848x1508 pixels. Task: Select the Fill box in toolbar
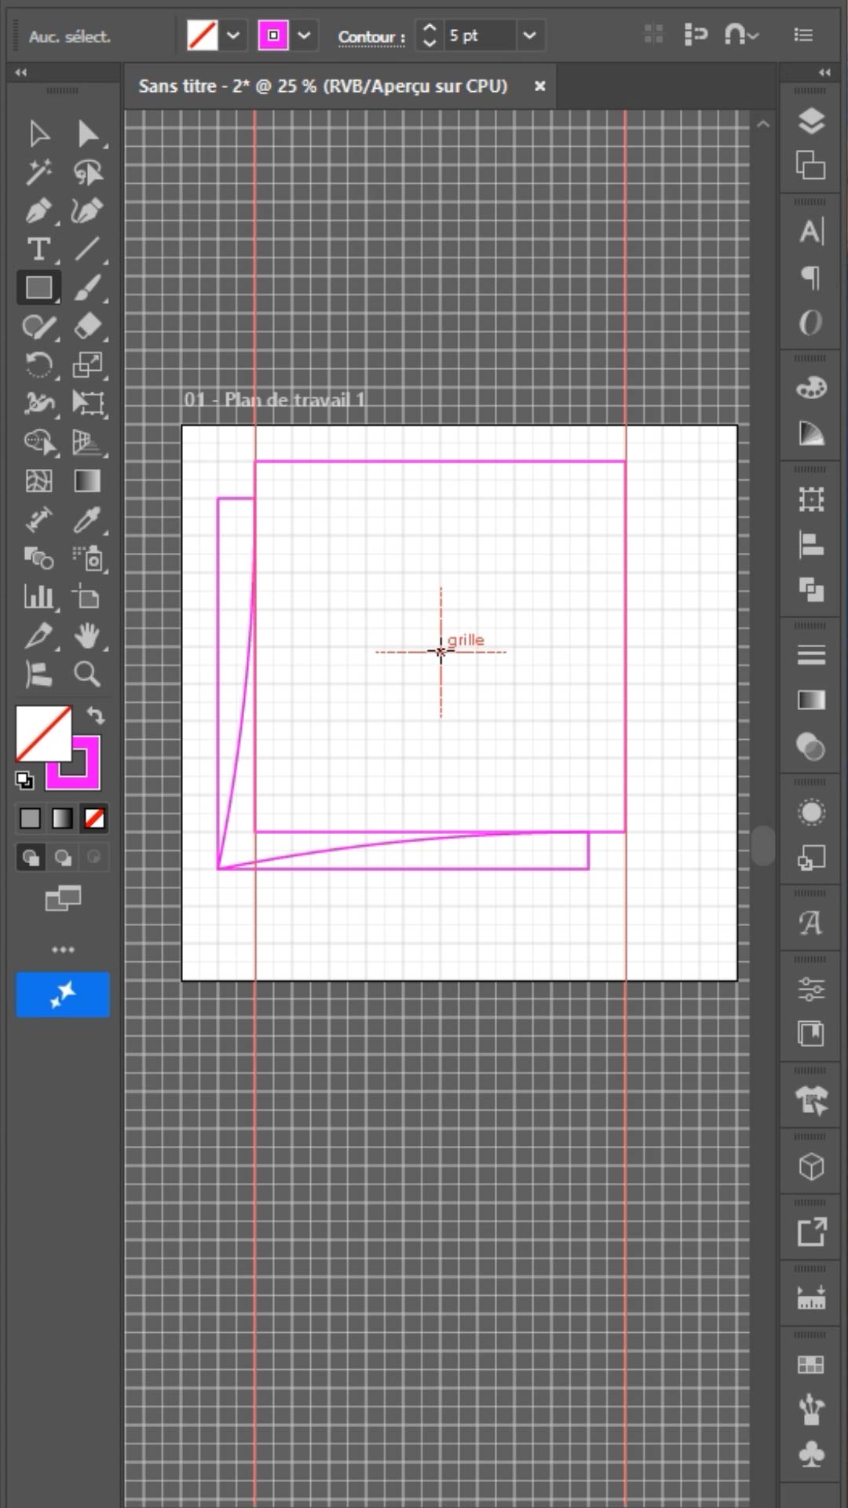coord(44,734)
